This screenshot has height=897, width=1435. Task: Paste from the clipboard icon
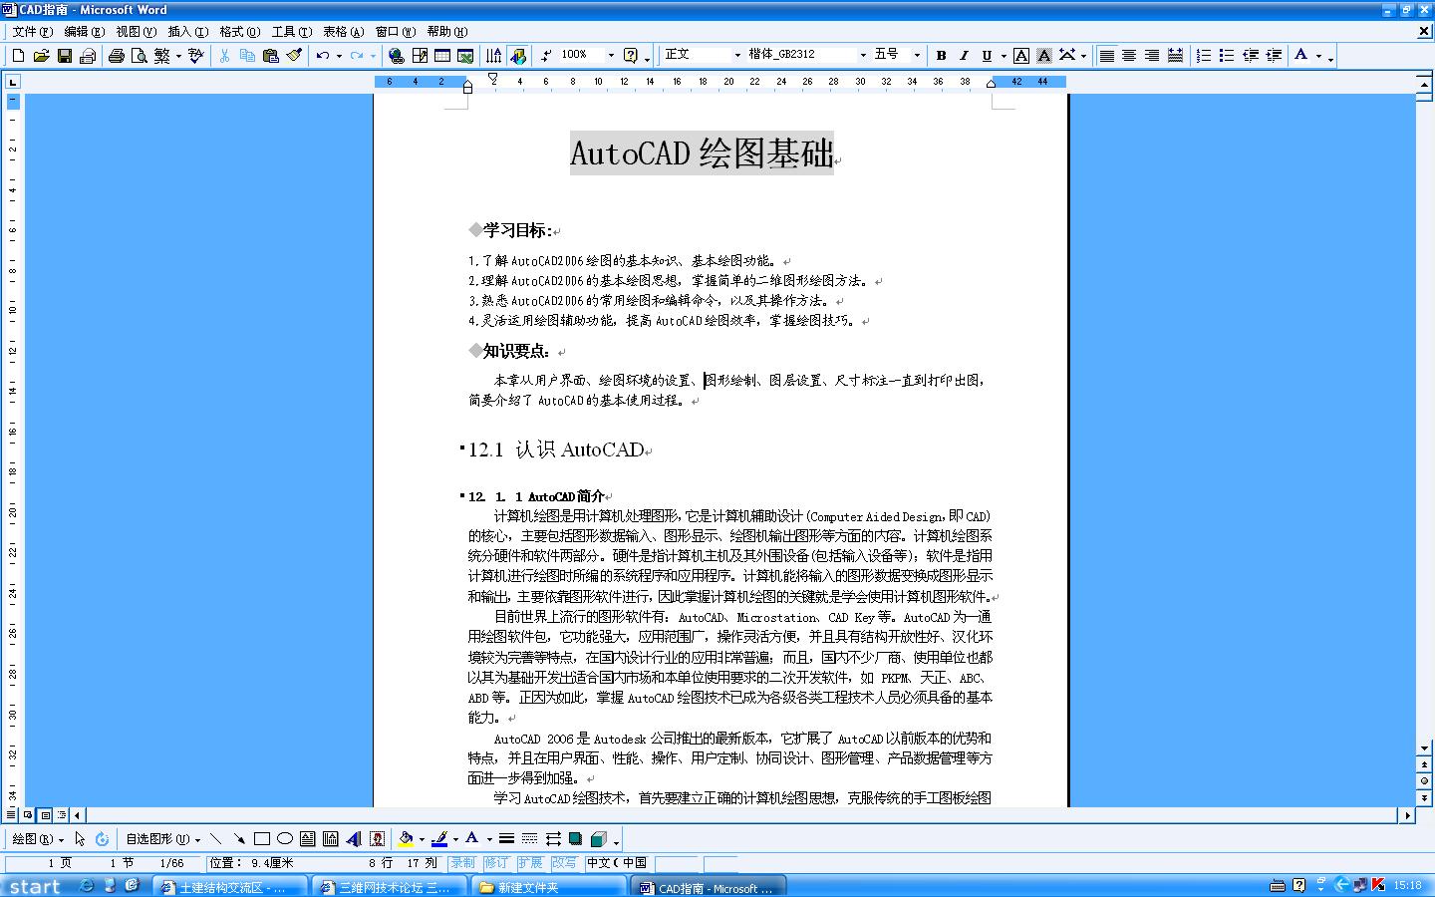tap(270, 56)
